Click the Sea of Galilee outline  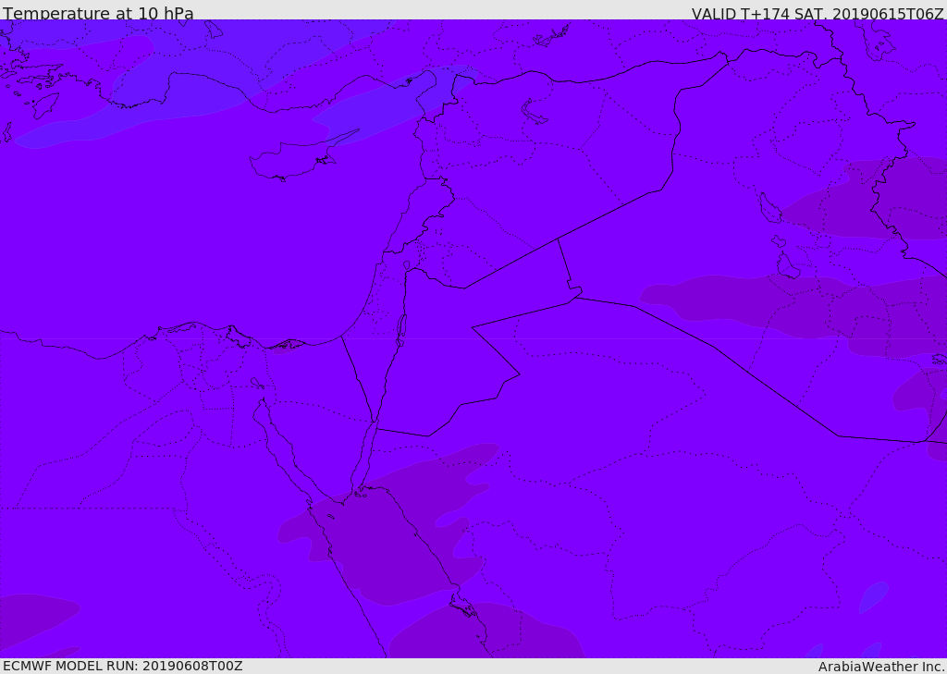(406, 266)
